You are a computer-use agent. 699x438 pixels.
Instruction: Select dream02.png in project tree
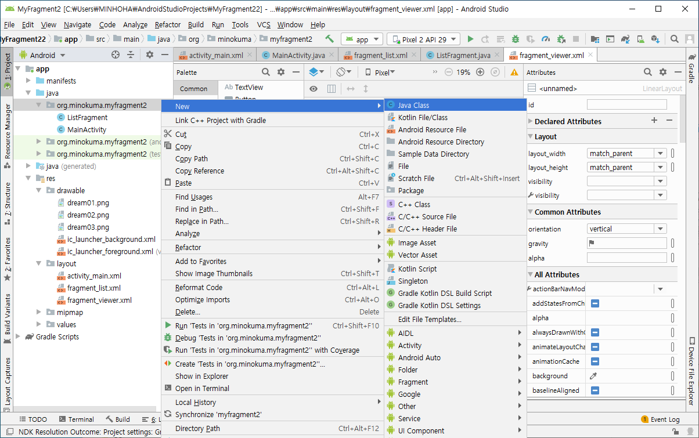coord(88,215)
